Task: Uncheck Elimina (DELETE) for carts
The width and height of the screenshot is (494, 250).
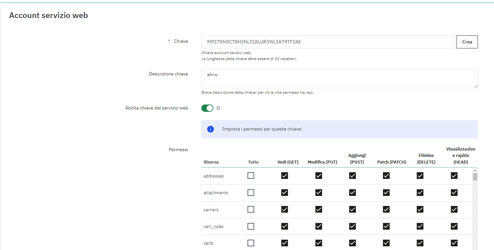Action: coord(420,243)
